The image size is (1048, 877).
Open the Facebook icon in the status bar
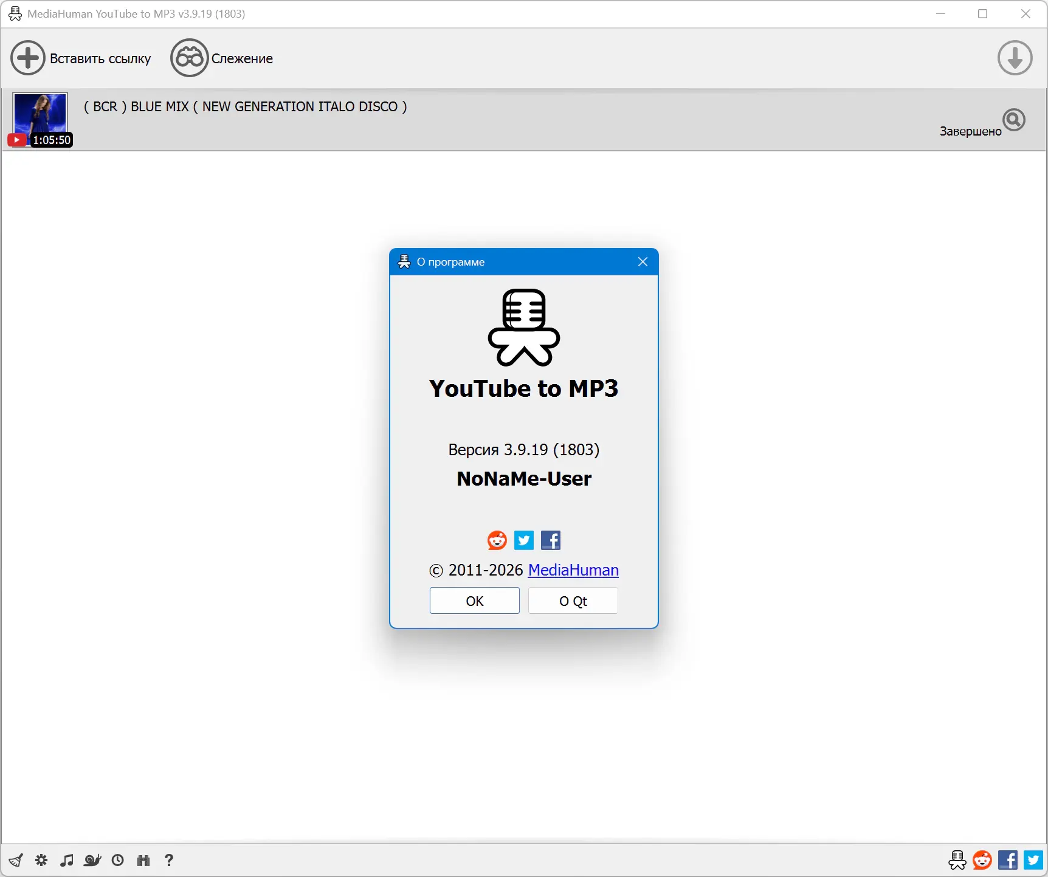[x=1008, y=860]
